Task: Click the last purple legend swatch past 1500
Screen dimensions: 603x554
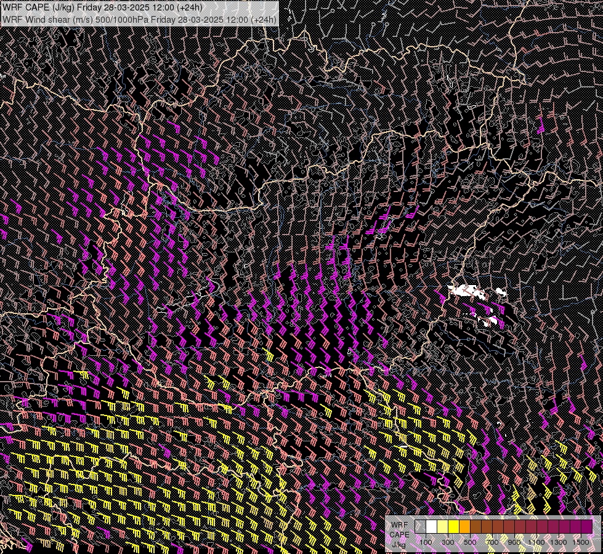Action: coord(587,526)
